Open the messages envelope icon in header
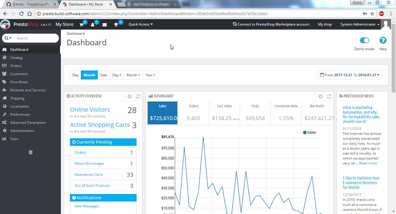396x214 pixels. [x=105, y=25]
